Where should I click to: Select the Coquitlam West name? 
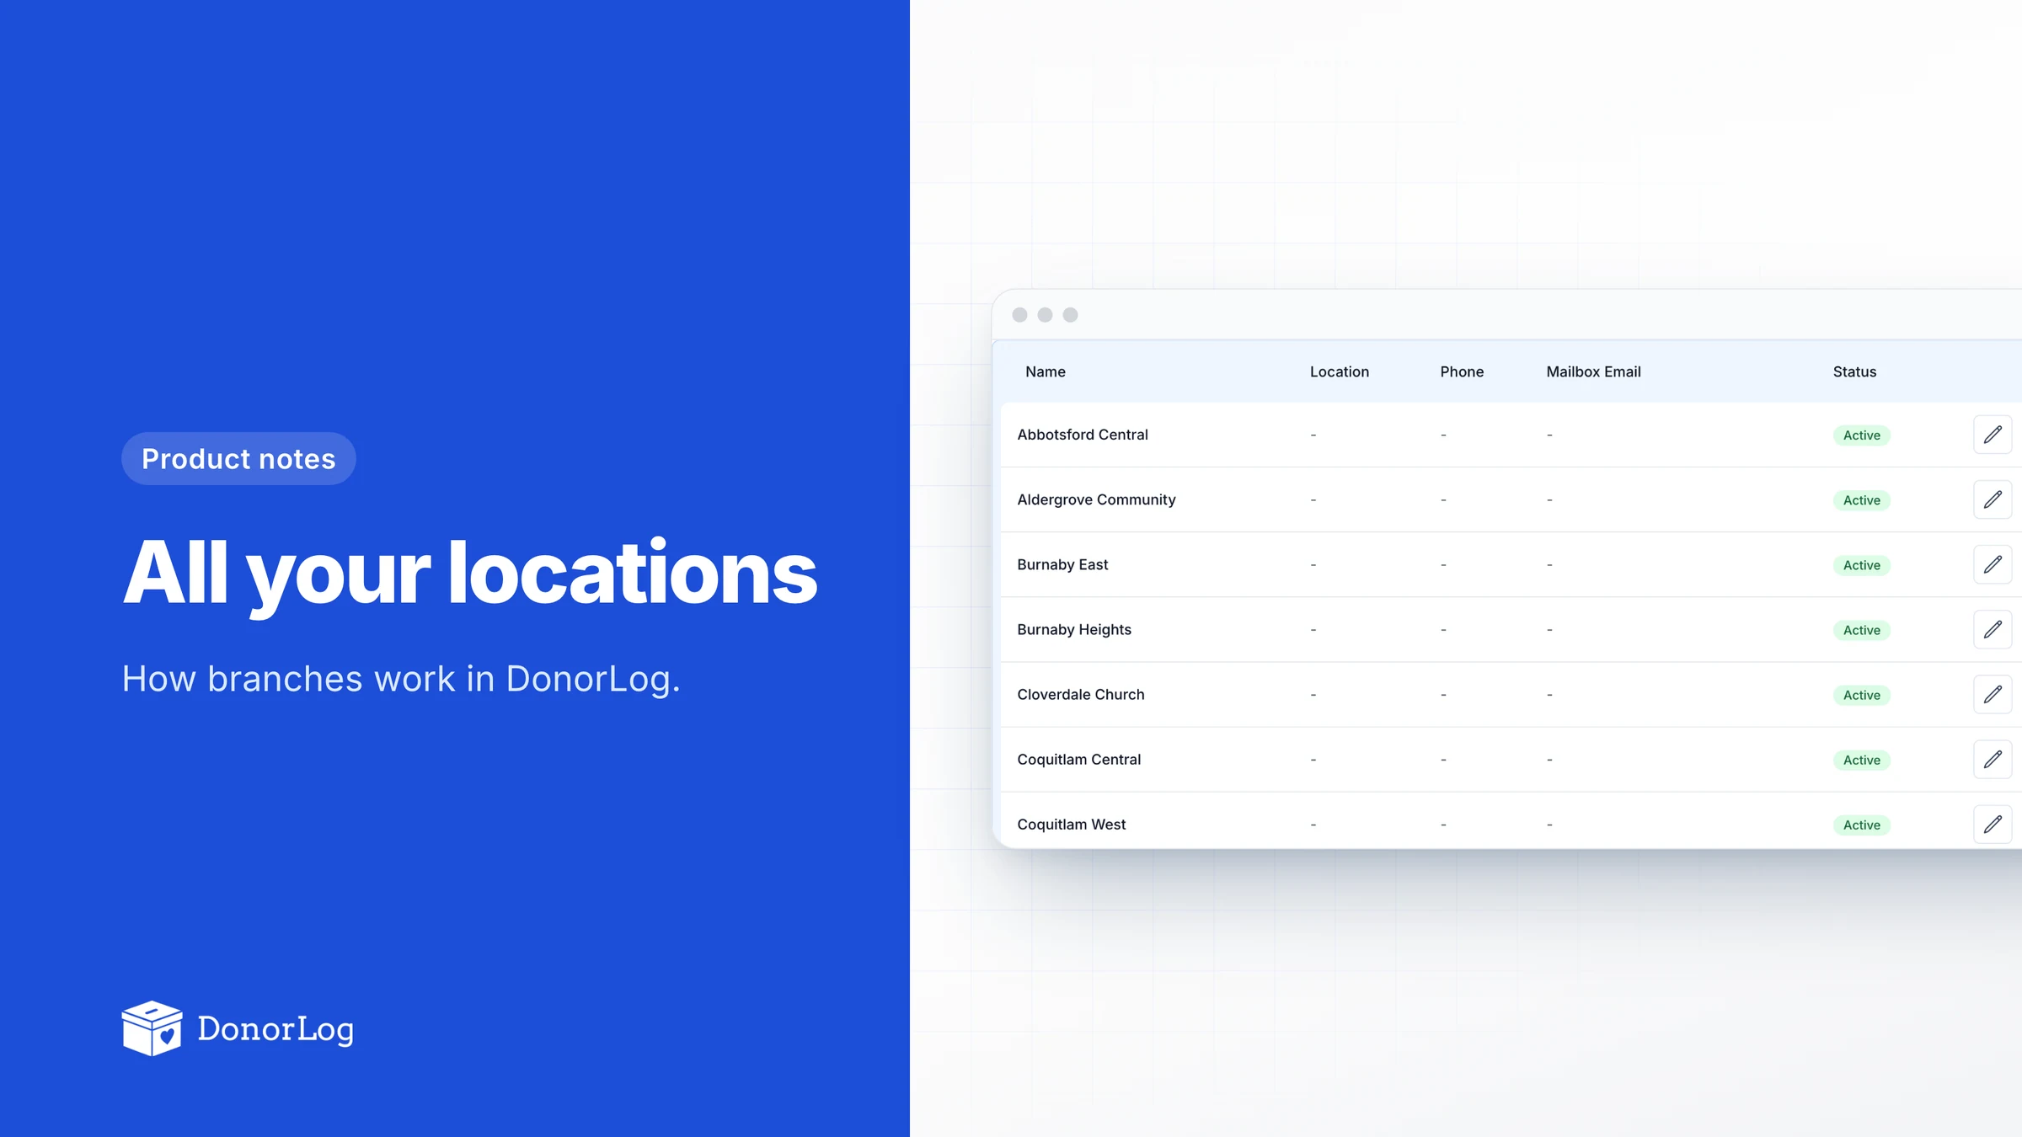[x=1071, y=824]
